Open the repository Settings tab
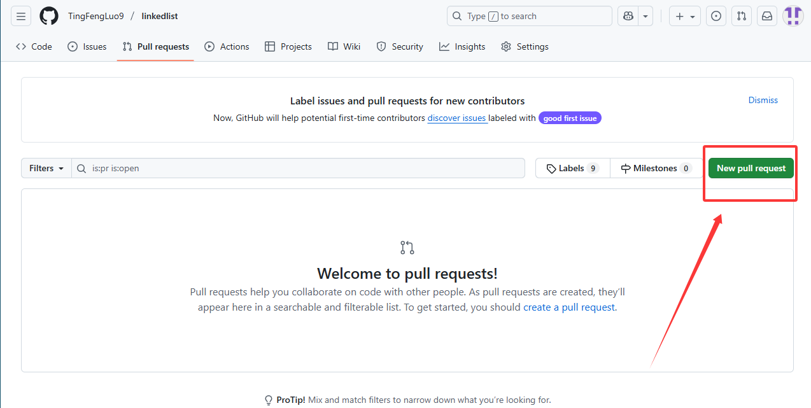811x408 pixels. [525, 46]
